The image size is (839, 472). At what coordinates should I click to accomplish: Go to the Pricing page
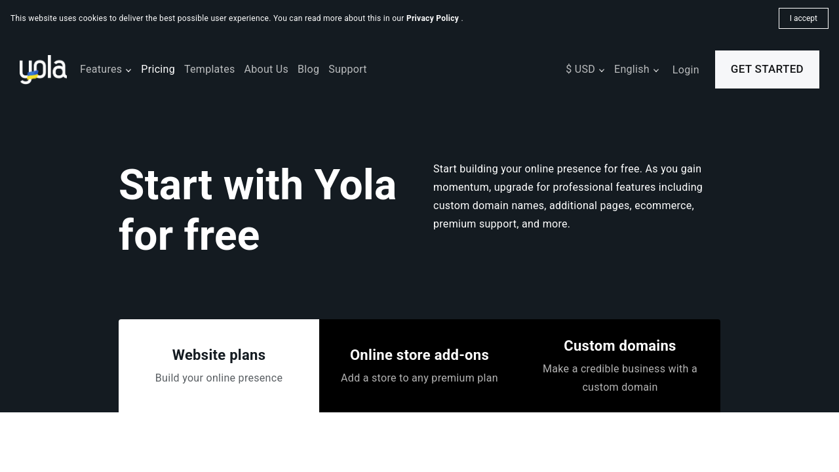[x=158, y=69]
